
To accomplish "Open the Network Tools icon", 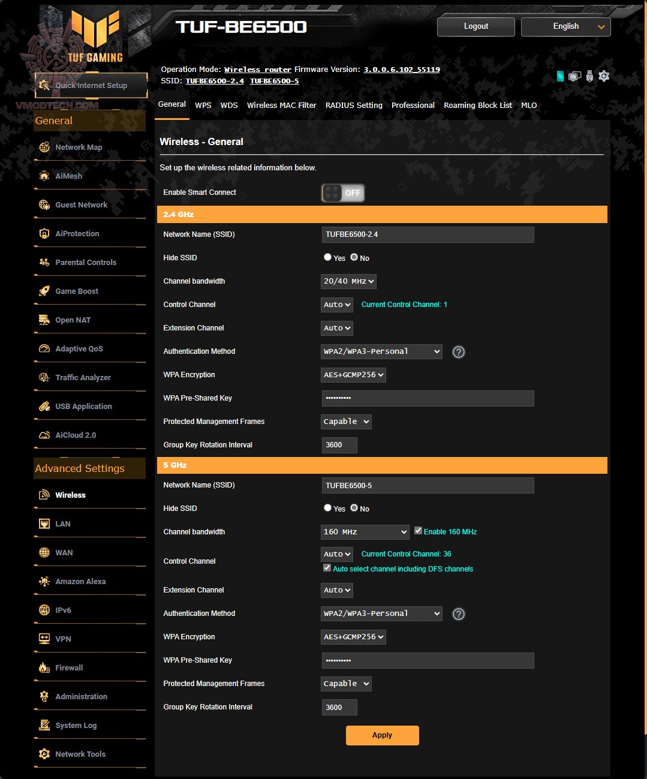I will (44, 754).
